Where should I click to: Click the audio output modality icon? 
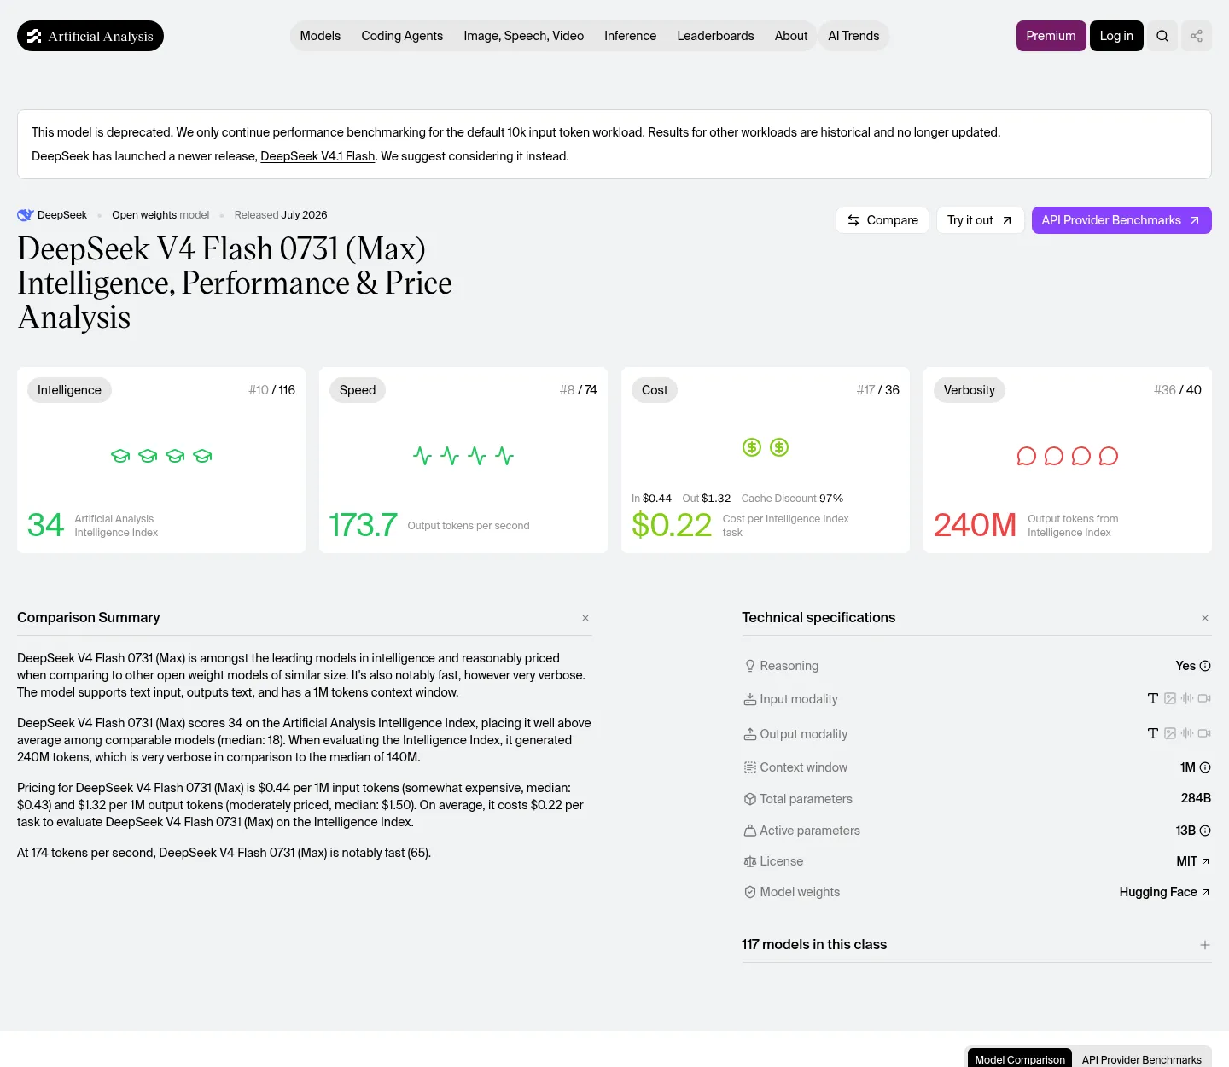[1187, 733]
